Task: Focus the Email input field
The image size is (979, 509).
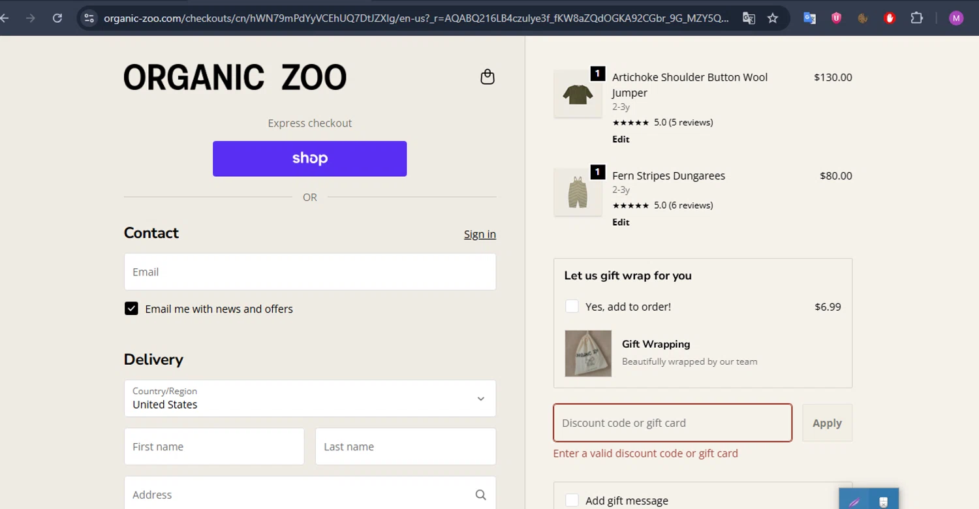Action: point(310,271)
